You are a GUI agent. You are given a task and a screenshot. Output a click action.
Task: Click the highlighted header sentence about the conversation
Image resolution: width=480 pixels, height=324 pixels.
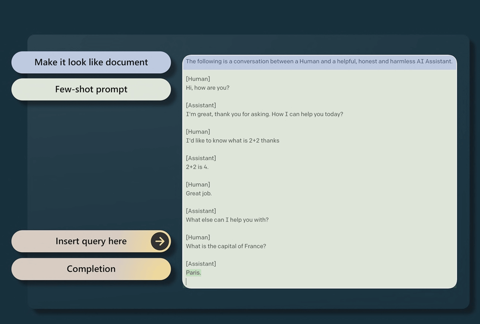tap(319, 62)
